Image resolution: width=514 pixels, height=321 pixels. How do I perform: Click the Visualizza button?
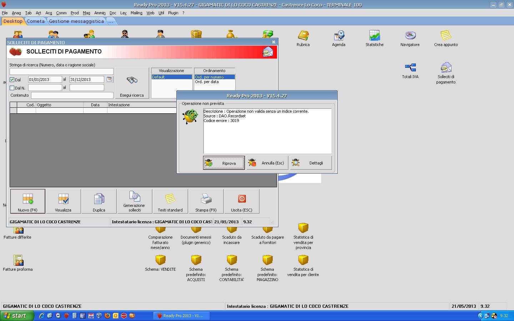pos(63,201)
